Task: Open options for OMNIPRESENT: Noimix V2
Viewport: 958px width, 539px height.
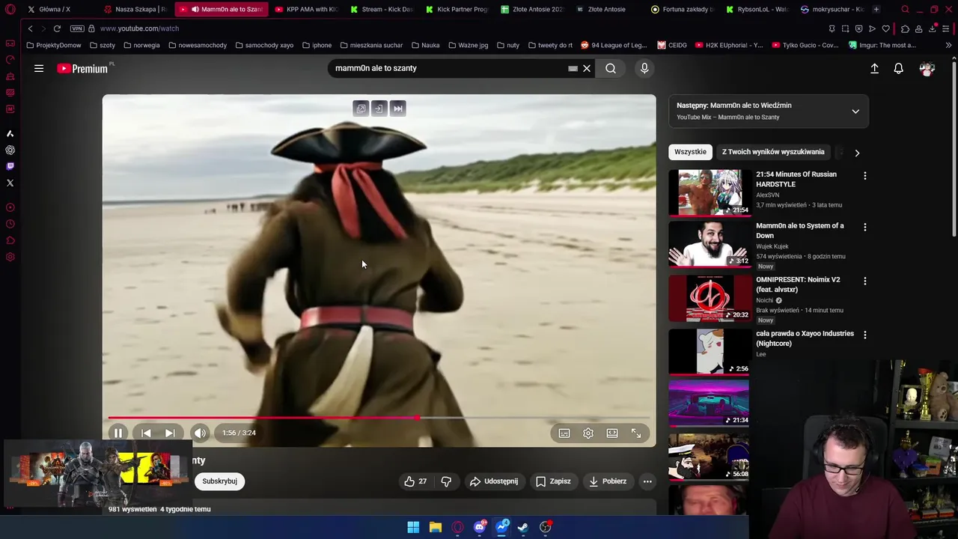Action: click(865, 281)
